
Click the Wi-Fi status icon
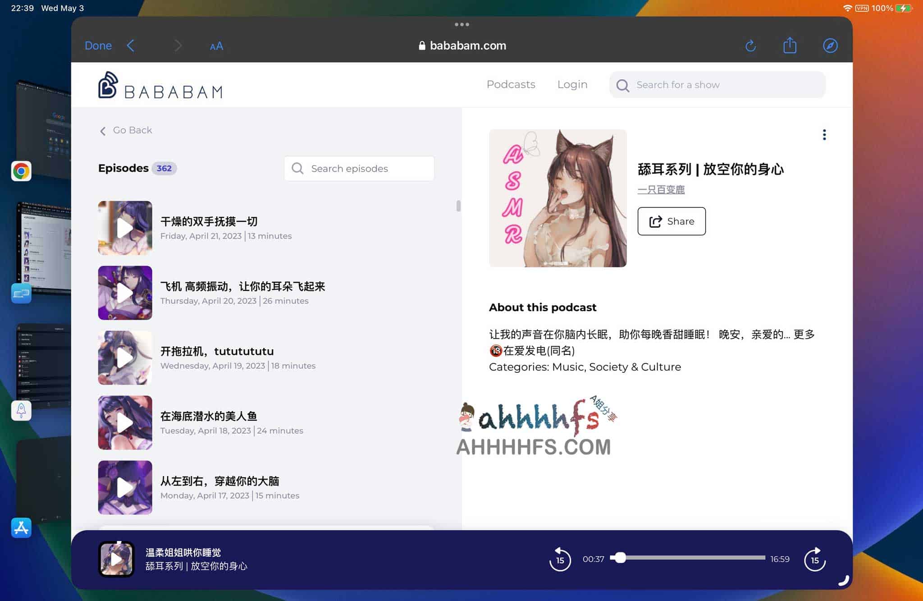847,8
